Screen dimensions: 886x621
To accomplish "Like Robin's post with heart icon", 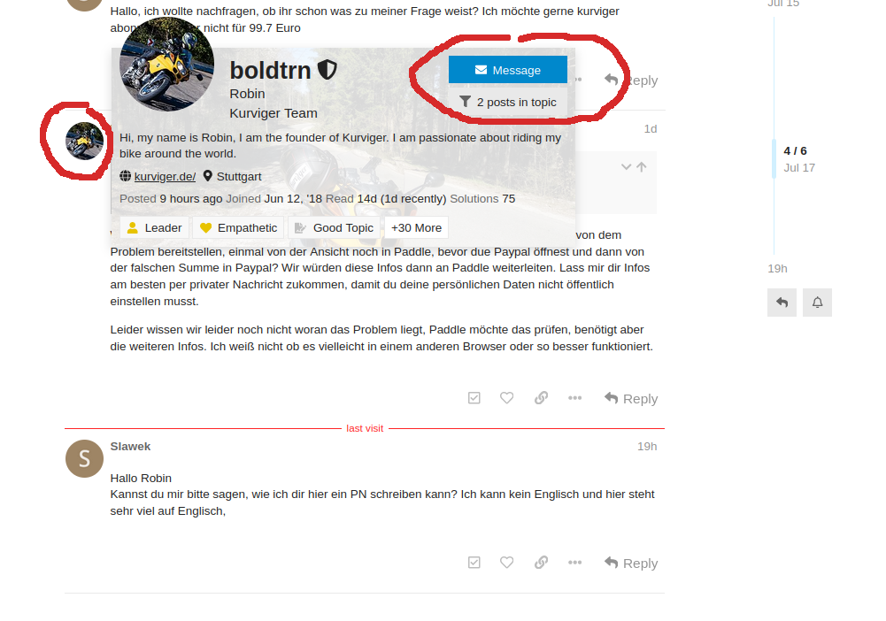I will (507, 398).
